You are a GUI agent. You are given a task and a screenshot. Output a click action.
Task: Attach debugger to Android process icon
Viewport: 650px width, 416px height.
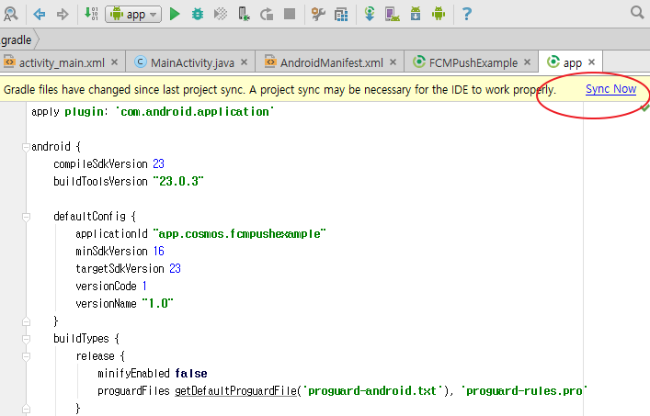coord(244,14)
